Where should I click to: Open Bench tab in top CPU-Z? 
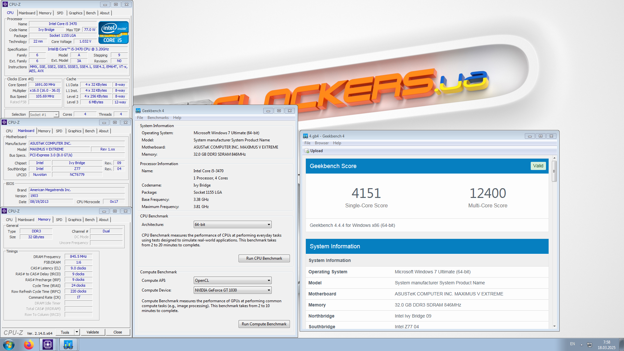(x=91, y=13)
